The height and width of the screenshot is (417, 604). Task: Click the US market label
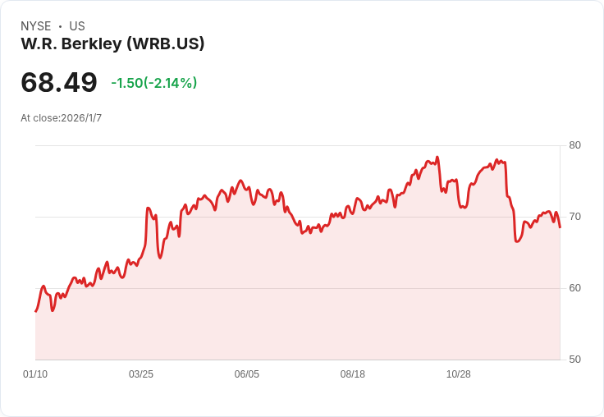click(77, 26)
